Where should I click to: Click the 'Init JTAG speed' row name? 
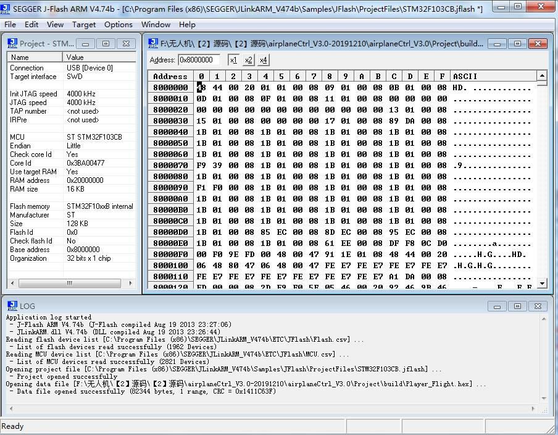(x=33, y=94)
